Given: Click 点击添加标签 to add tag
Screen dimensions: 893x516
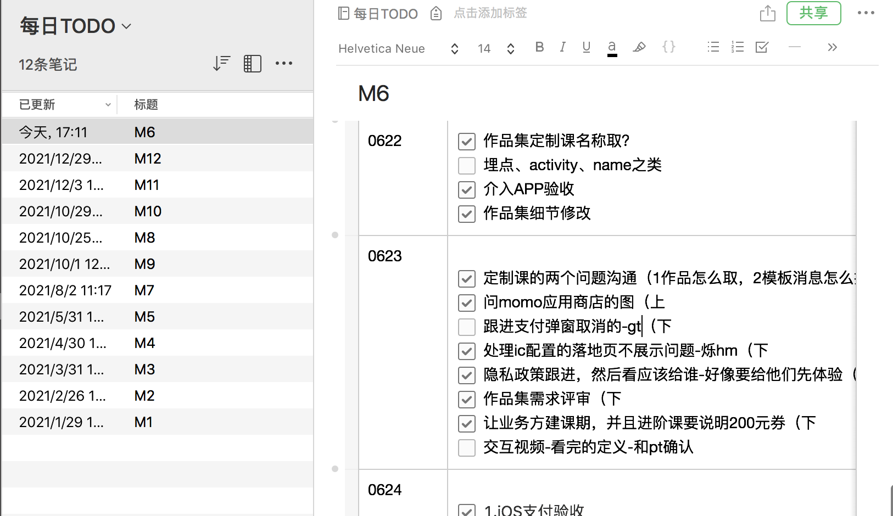Looking at the screenshot, I should click(x=490, y=13).
